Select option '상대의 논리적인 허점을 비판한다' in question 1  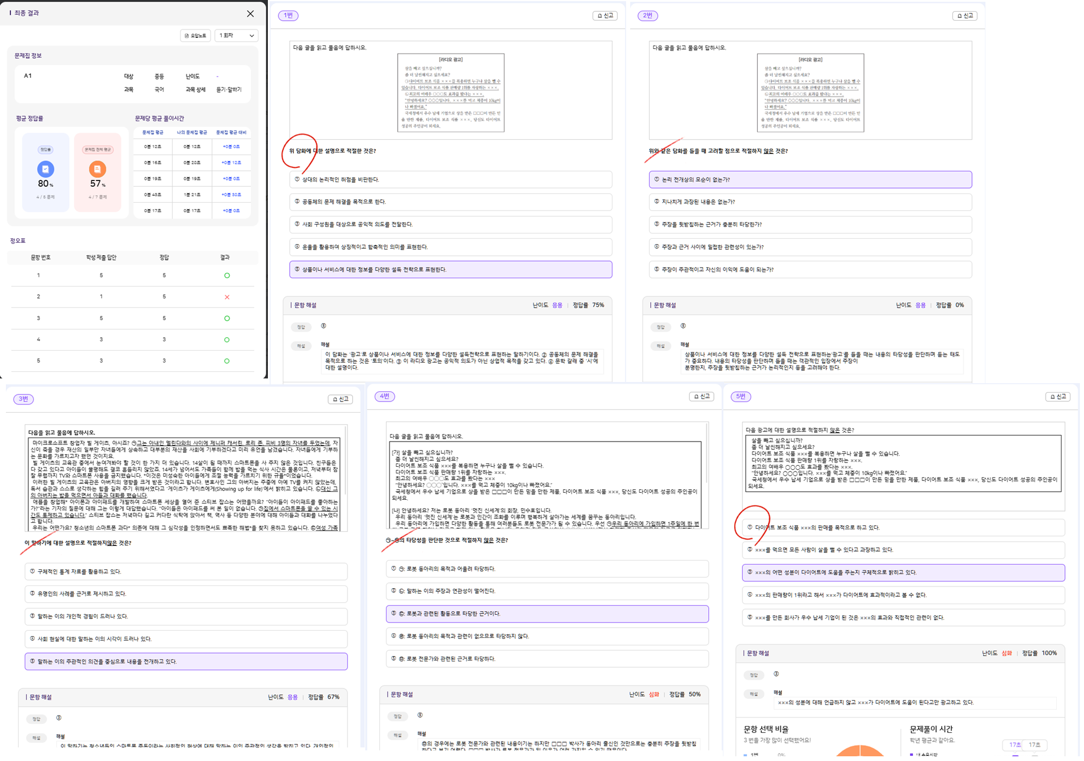coord(450,180)
